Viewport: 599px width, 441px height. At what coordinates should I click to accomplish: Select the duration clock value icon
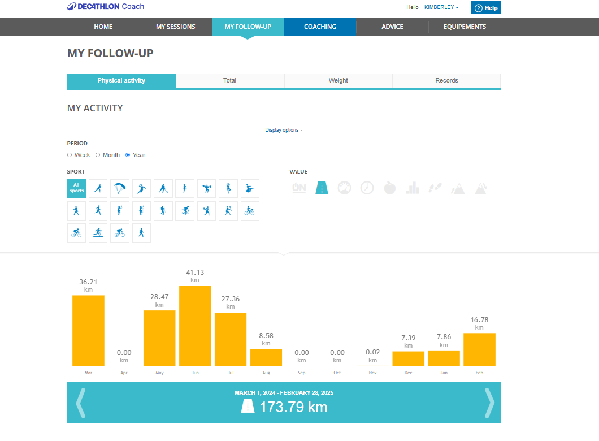[x=367, y=188]
